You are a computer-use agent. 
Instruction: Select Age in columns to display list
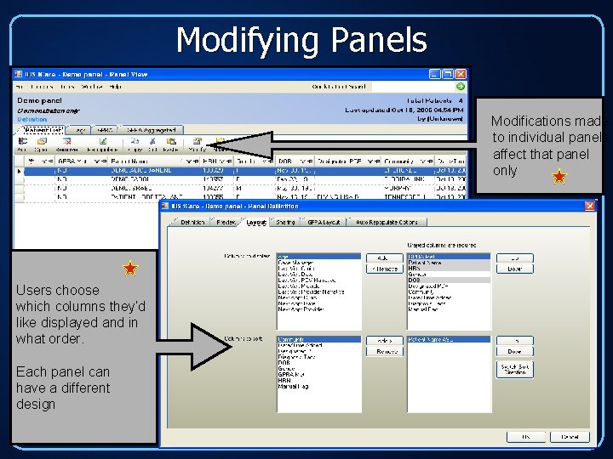click(318, 257)
